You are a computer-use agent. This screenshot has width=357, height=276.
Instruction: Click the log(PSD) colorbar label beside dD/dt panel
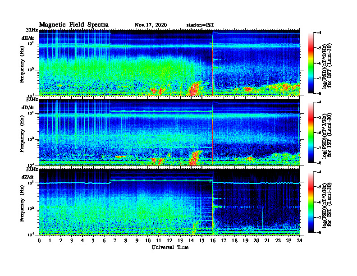tap(327, 135)
